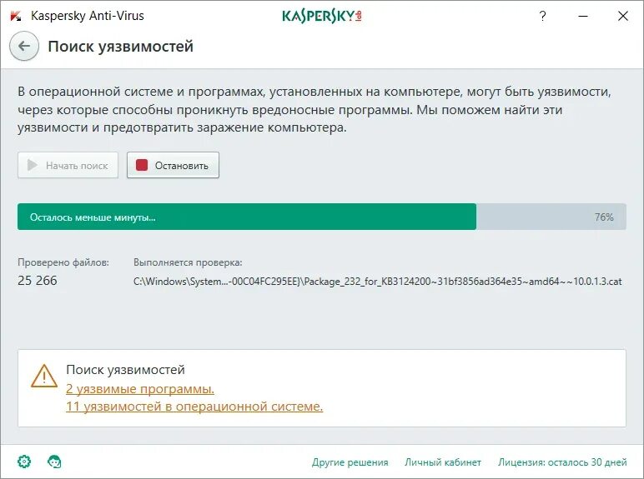This screenshot has height=479, width=644.
Task: Click the 76% progress value
Action: point(604,217)
